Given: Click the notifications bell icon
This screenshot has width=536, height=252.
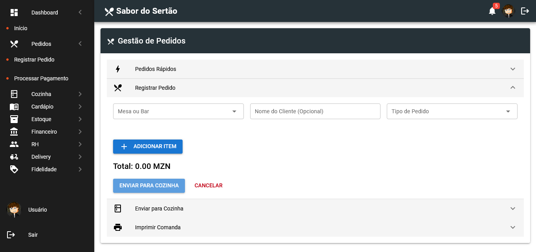Looking at the screenshot, I should [x=492, y=11].
